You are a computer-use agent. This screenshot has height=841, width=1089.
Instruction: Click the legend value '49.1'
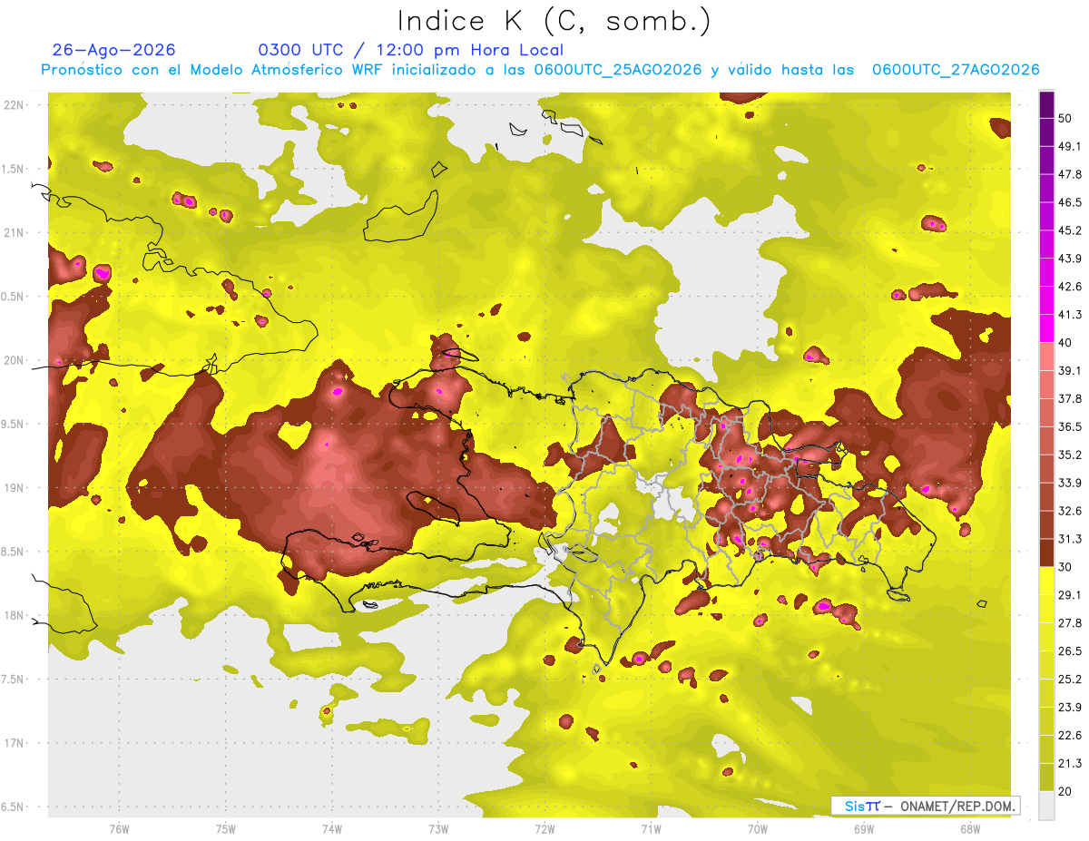pos(1069,146)
